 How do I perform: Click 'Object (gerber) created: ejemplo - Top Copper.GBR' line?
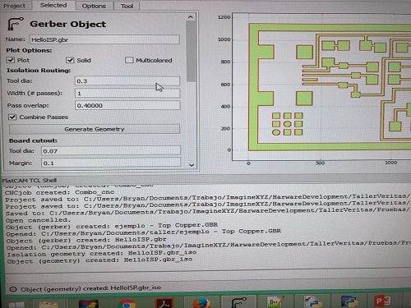(x=112, y=226)
